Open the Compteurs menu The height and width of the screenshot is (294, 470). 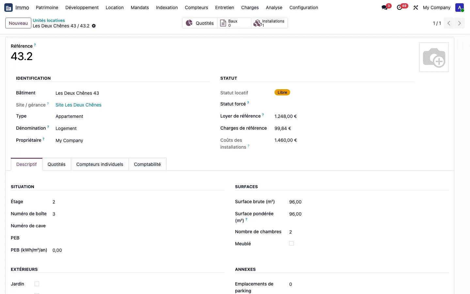(x=196, y=8)
